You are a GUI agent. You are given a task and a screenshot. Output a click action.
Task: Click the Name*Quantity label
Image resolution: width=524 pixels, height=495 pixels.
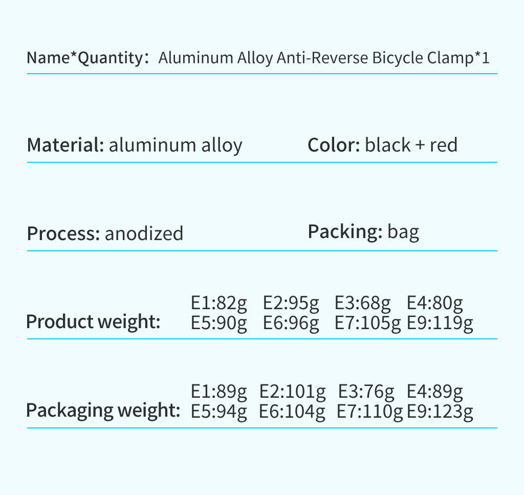tap(88, 58)
